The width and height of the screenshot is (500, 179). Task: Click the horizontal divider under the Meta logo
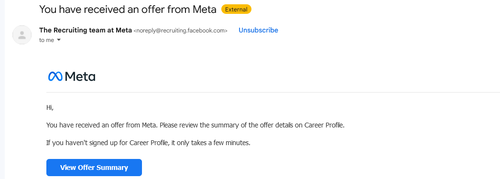(x=273, y=93)
